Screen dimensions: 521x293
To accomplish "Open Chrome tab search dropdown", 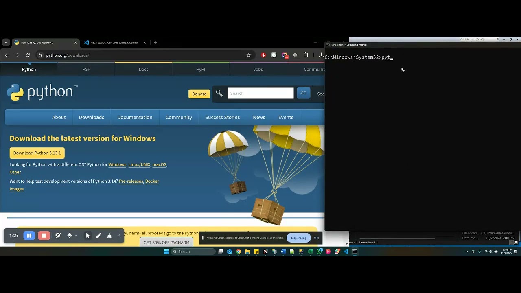I will tap(6, 42).
